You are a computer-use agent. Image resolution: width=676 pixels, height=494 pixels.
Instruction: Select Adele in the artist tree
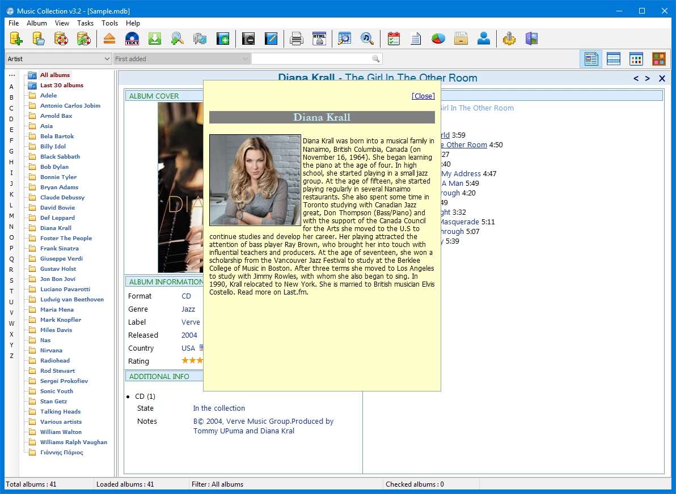pyautogui.click(x=48, y=96)
